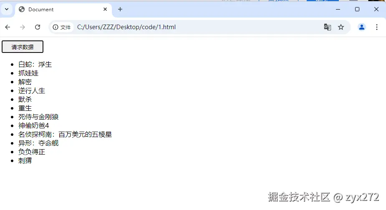
Task: Click the 请求数据 button
Action: point(23,47)
